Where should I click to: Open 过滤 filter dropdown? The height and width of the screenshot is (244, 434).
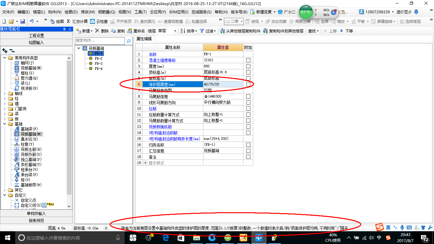[x=208, y=31]
